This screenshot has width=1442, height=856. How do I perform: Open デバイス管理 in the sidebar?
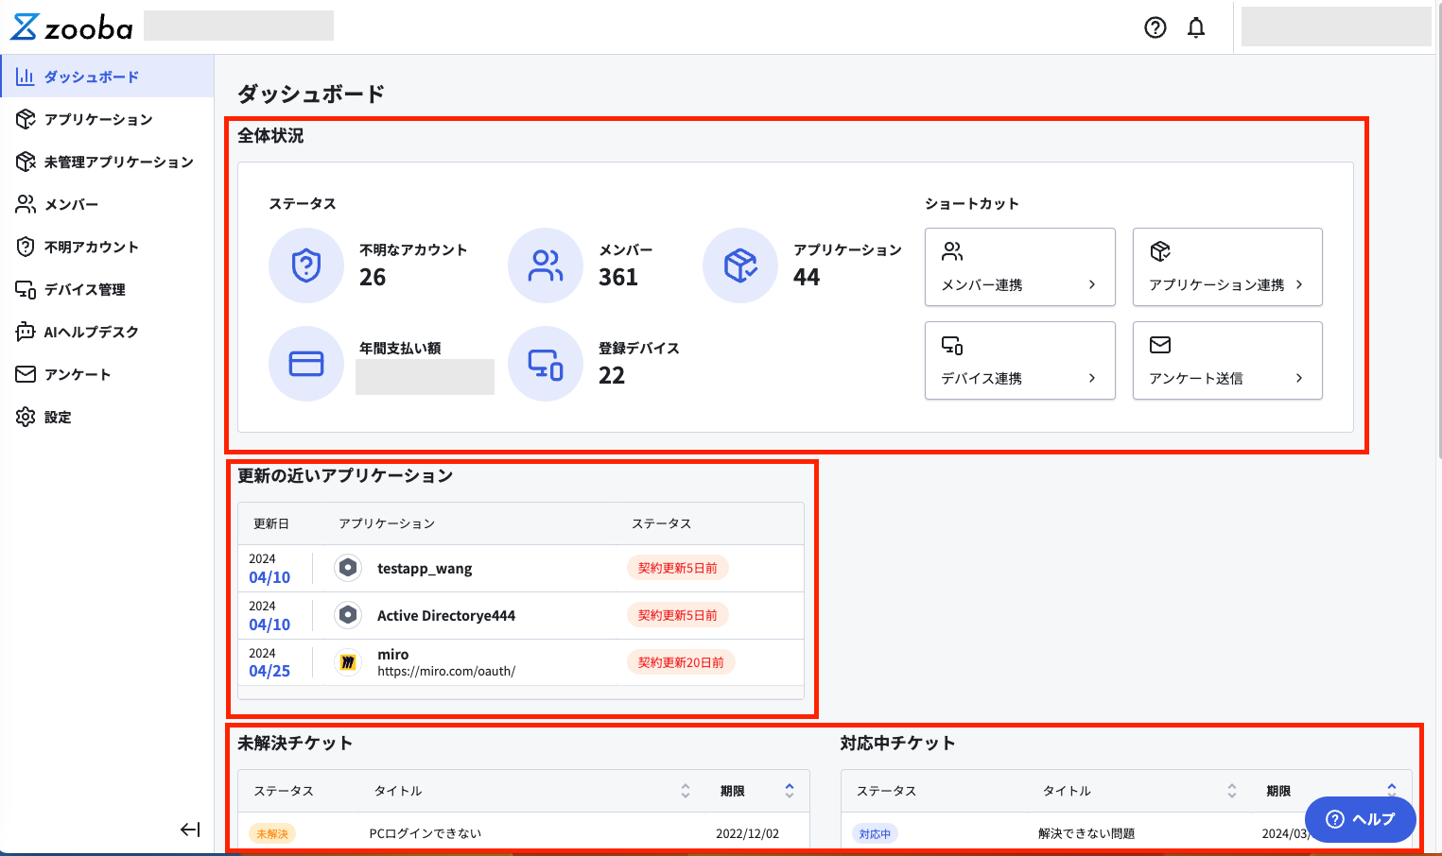coord(107,289)
